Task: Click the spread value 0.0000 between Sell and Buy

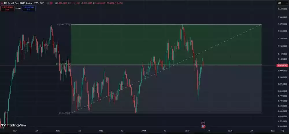Action: 18,8
